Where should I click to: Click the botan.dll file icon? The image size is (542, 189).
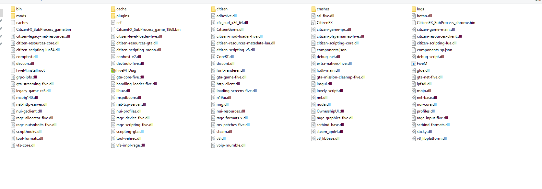point(414,16)
